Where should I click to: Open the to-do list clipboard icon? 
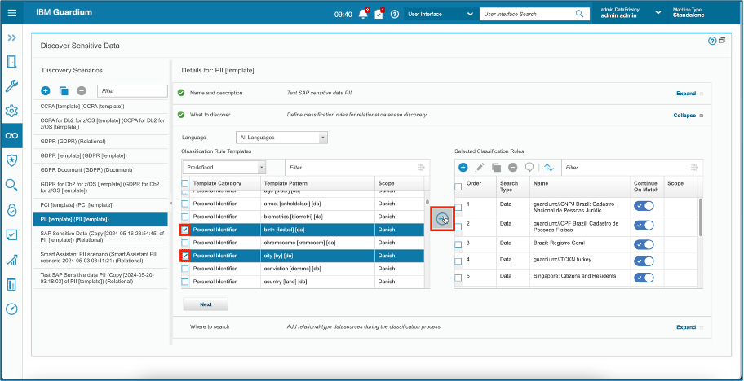click(379, 14)
